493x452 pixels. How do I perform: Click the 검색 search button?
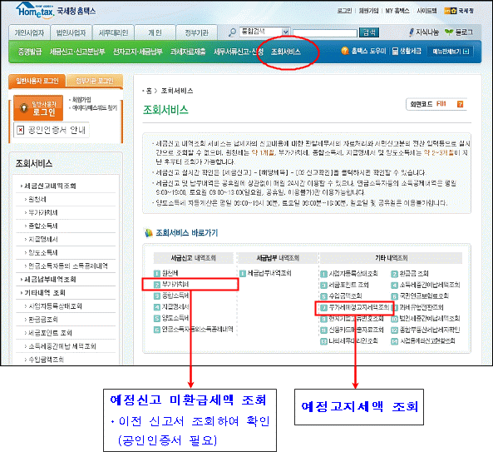(x=369, y=32)
